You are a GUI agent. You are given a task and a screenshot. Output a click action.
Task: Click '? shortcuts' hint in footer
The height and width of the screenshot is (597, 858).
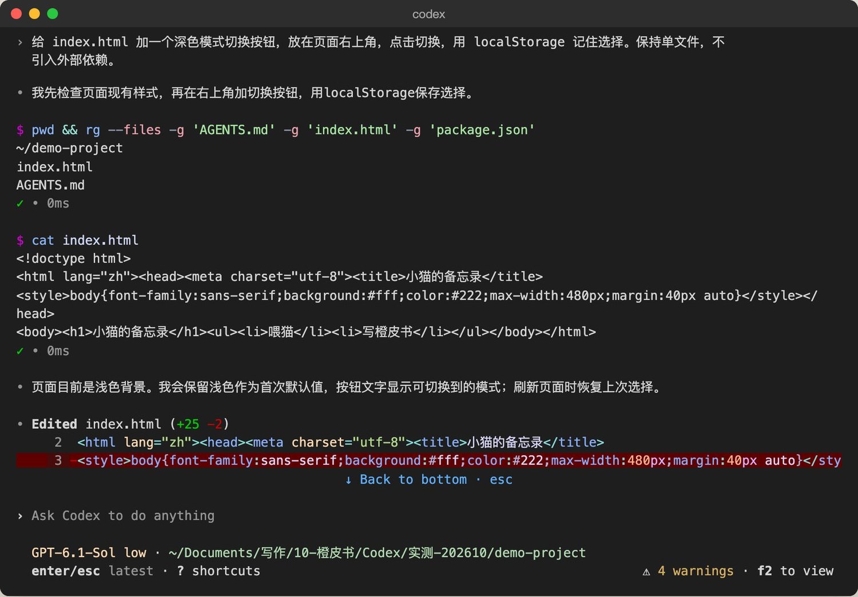[219, 571]
